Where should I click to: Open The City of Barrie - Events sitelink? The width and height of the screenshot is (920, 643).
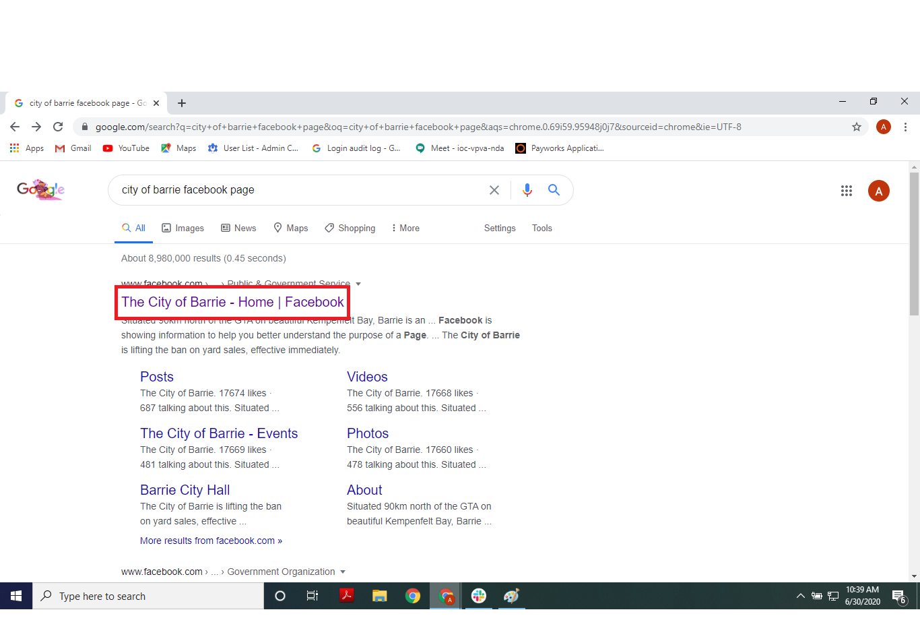tap(219, 433)
